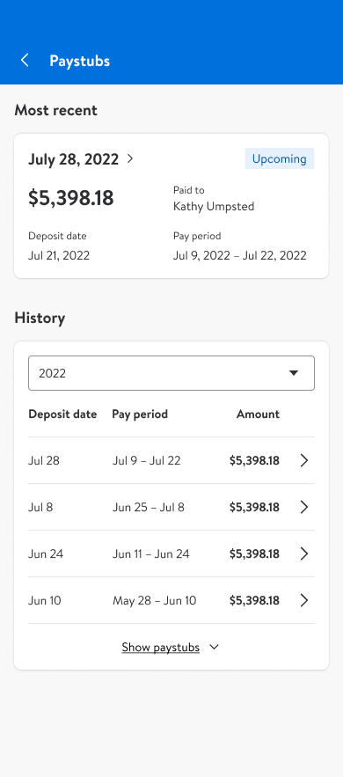Open the 2022 year selector box
343x777 pixels.
click(x=171, y=373)
